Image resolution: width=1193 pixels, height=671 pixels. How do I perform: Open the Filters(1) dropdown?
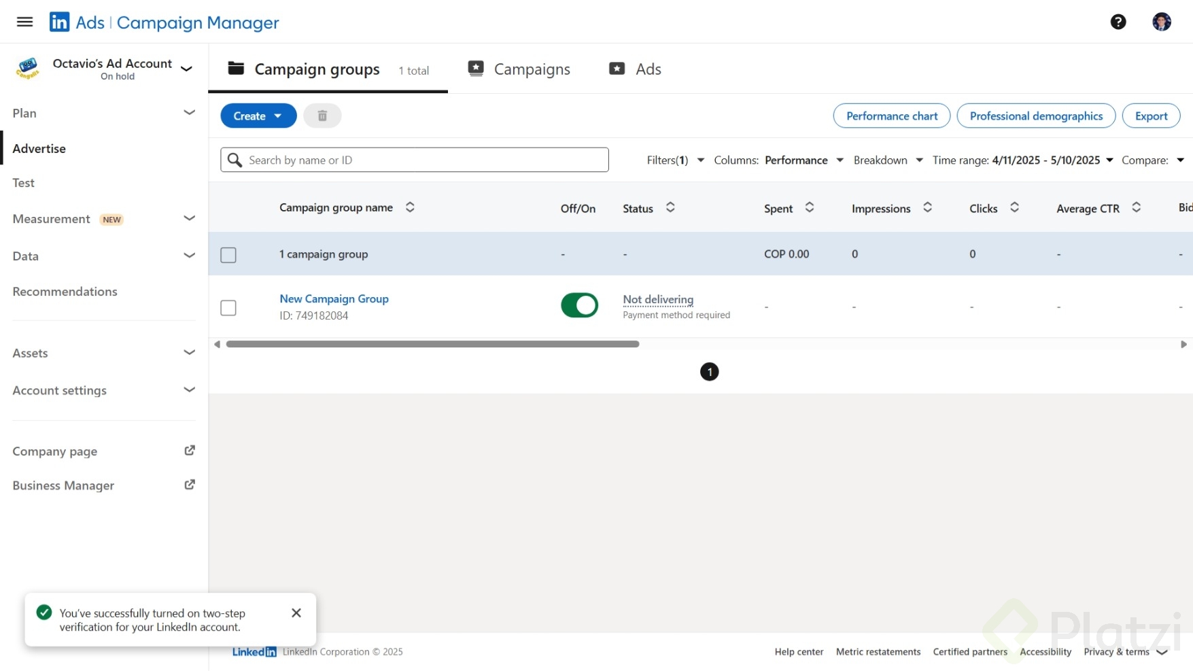(x=675, y=160)
